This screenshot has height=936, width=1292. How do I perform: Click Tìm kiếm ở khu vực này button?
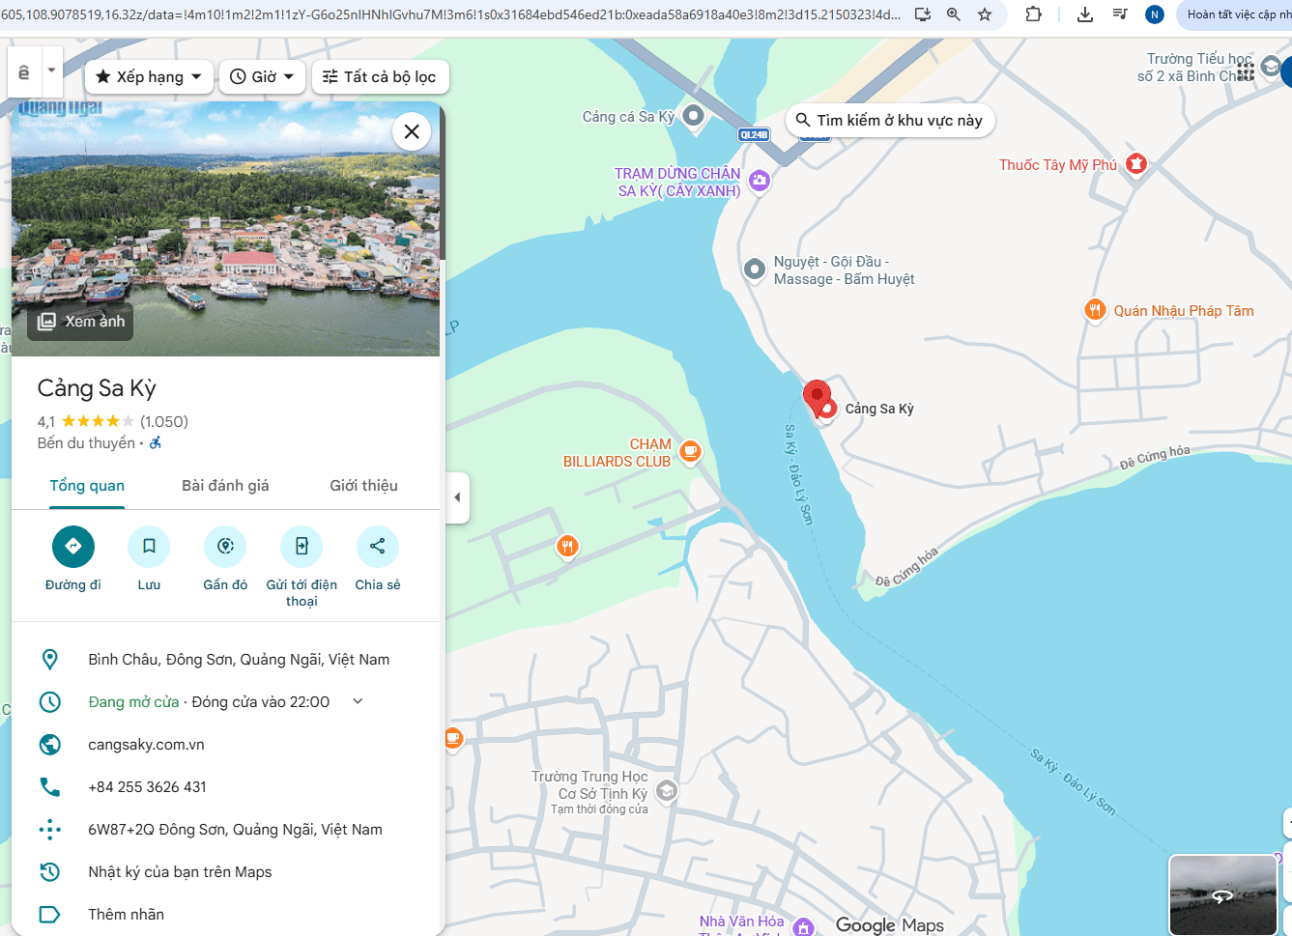coord(889,121)
